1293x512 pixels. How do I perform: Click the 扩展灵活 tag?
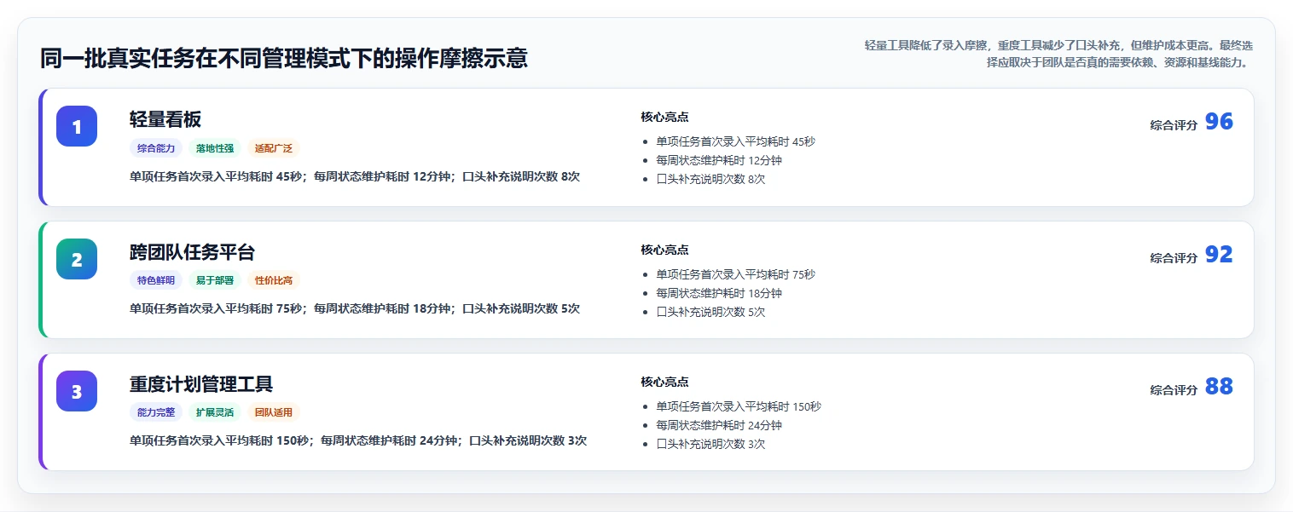pos(215,412)
